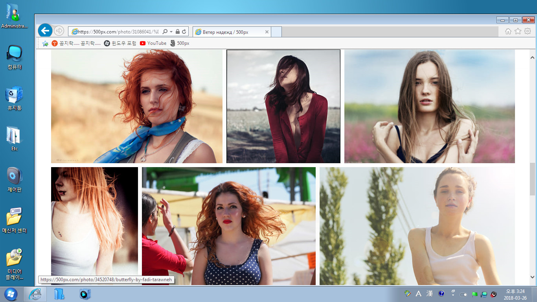
Task: Show the security lock report icon
Action: (178, 31)
